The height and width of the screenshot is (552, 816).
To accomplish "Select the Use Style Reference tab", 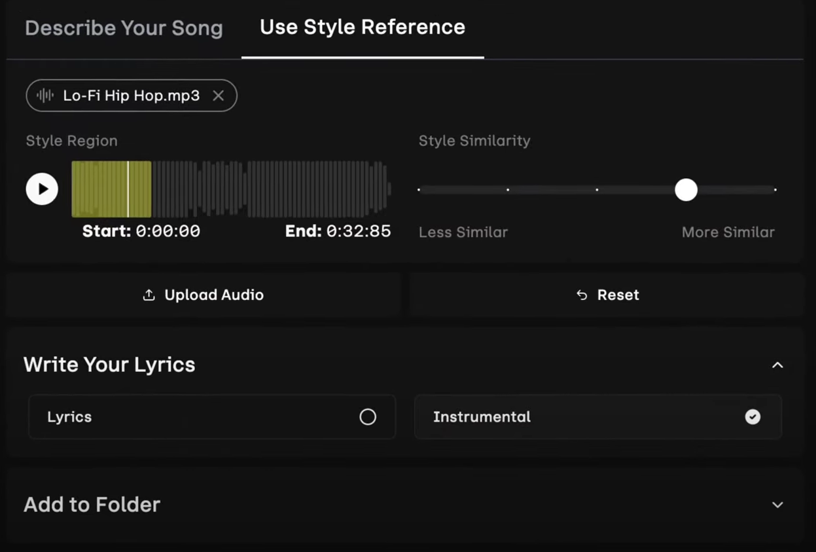I will point(363,28).
